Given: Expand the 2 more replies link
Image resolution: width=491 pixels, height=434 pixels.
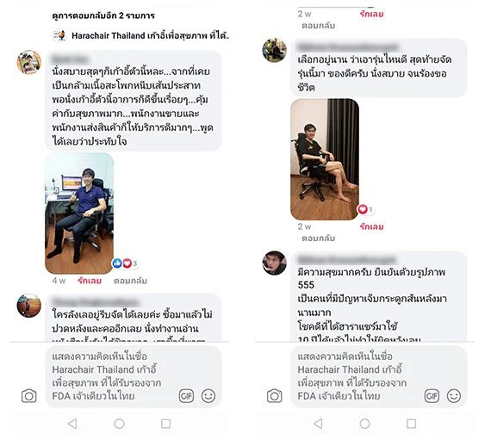Looking at the screenshot, I should 103,15.
